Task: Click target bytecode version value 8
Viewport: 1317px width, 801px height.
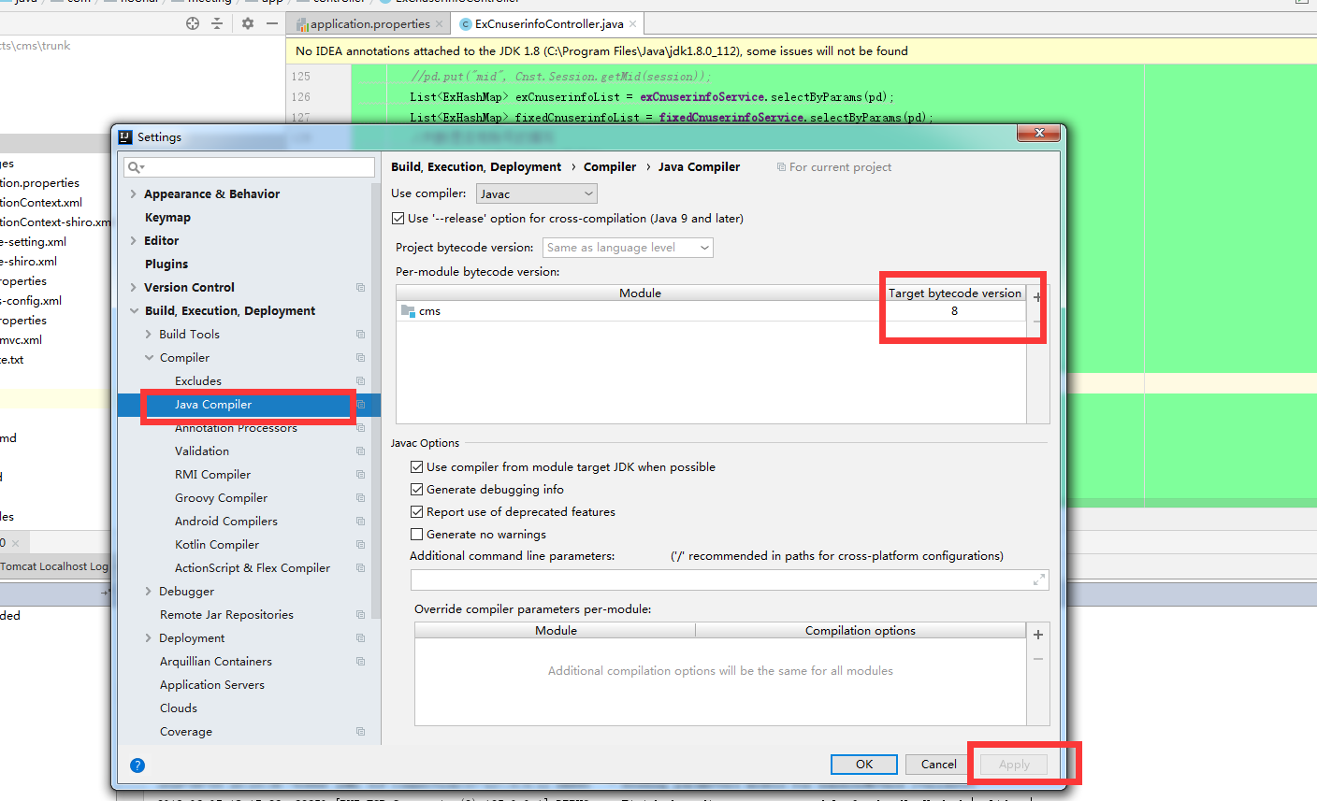Action: click(x=954, y=311)
